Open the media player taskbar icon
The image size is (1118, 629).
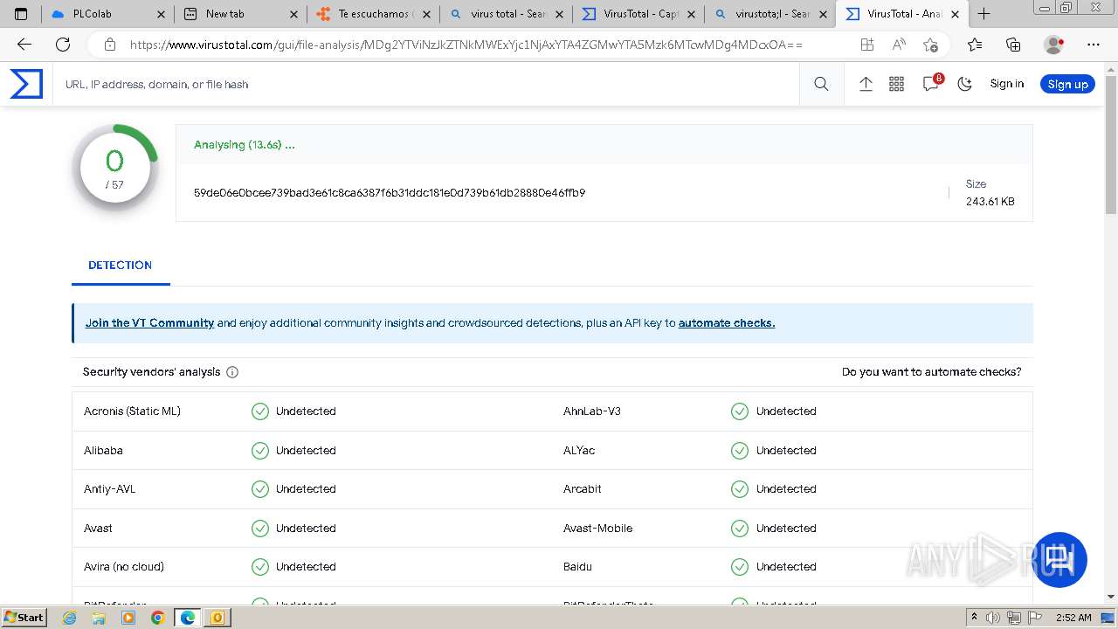pyautogui.click(x=128, y=618)
